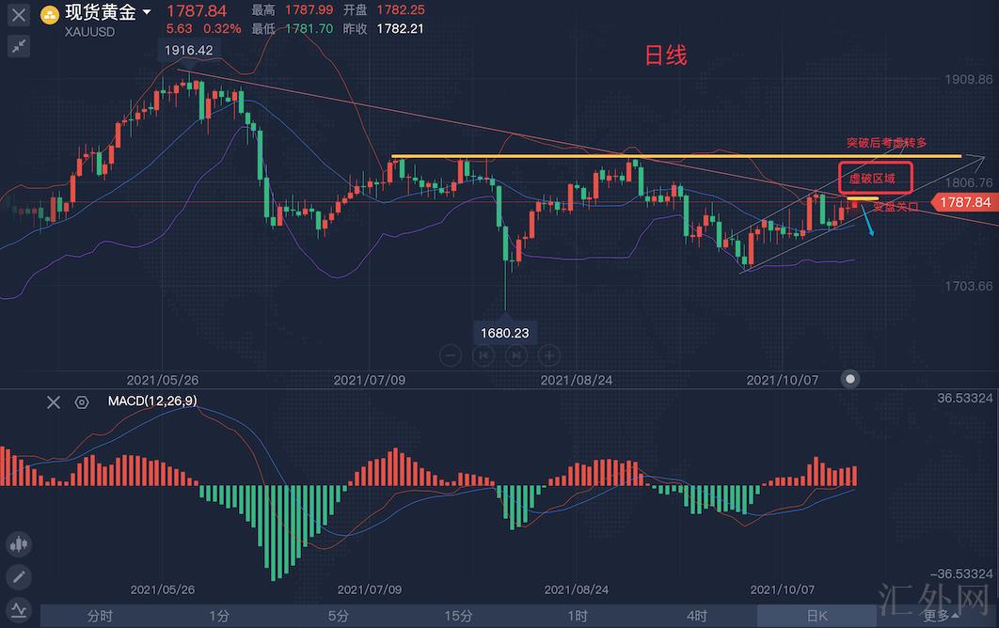Click the 1680.23 low price label
Screen dimensions: 999x628
pos(504,333)
